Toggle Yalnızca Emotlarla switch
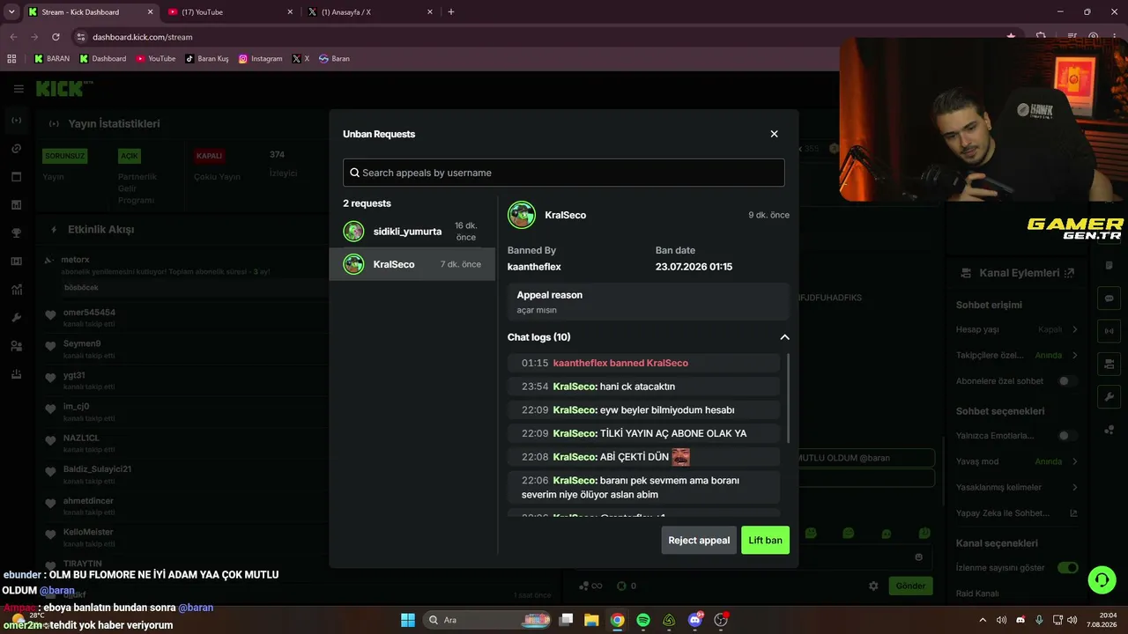 (1067, 436)
